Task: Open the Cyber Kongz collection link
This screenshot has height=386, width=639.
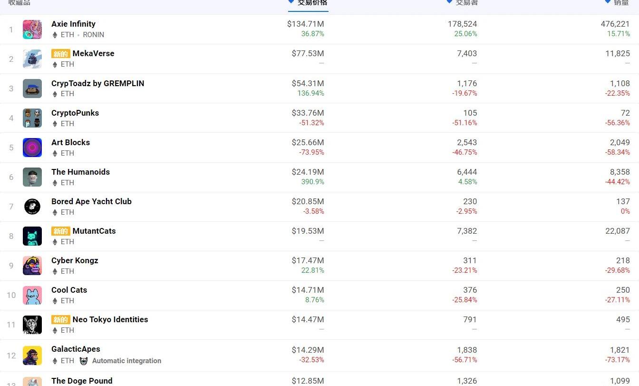Action: point(75,260)
